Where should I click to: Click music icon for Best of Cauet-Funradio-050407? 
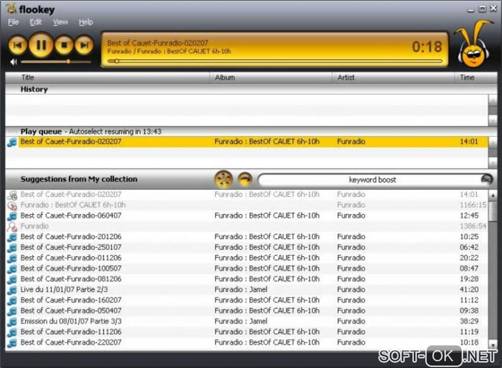pyautogui.click(x=12, y=311)
